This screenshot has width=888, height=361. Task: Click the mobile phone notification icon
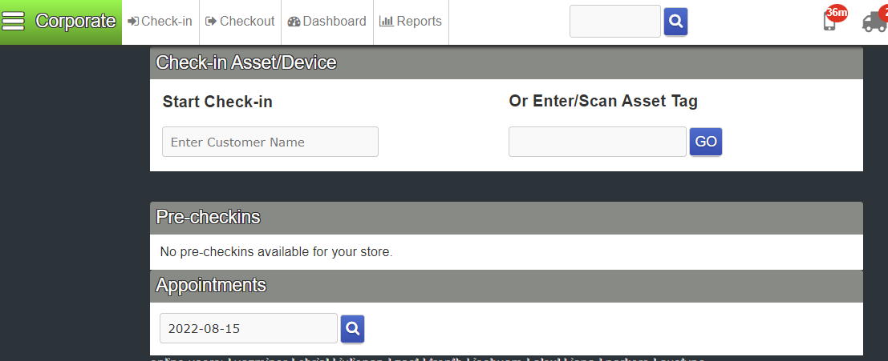click(829, 22)
